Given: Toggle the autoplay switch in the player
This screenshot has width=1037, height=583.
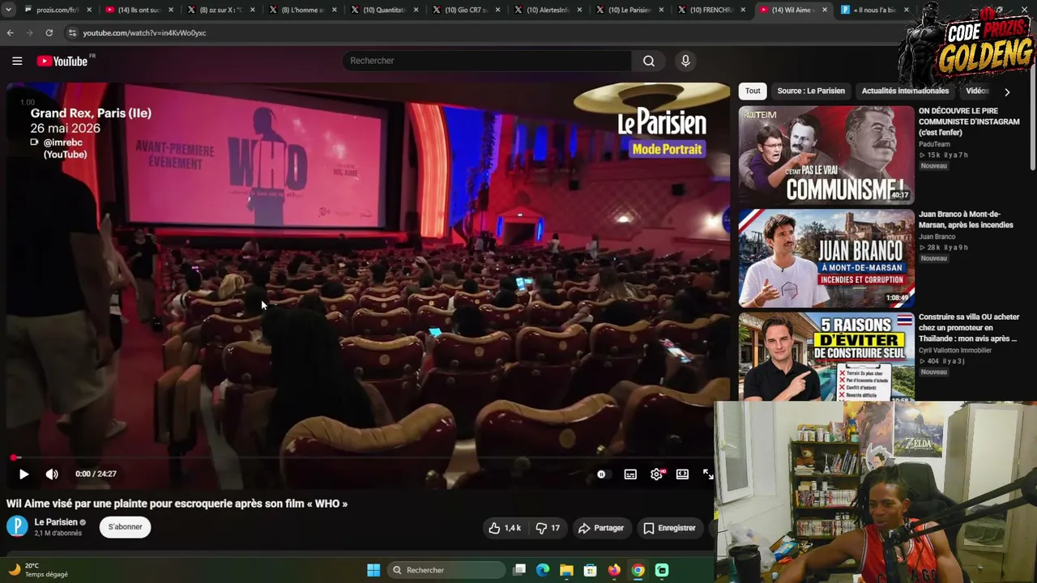Looking at the screenshot, I should (x=601, y=474).
